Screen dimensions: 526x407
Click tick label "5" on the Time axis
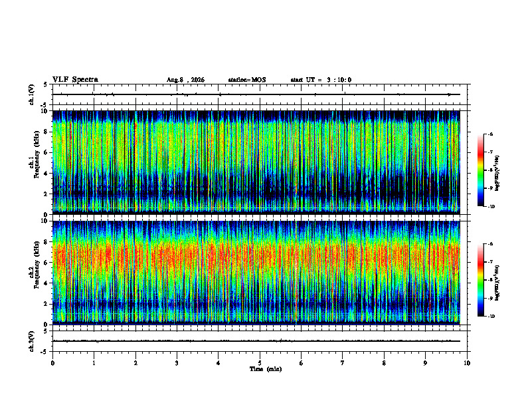click(x=260, y=363)
